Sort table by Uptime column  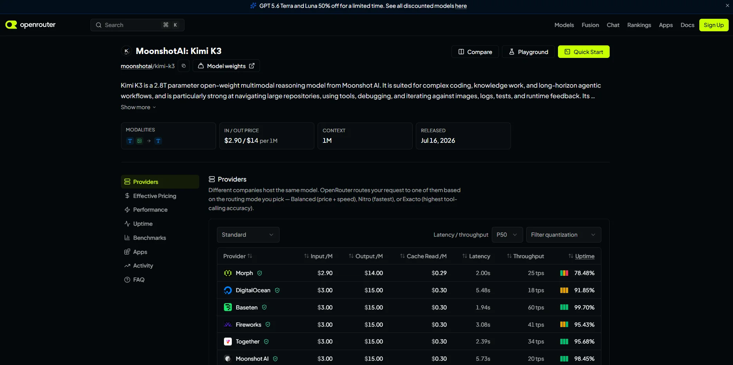(x=581, y=256)
